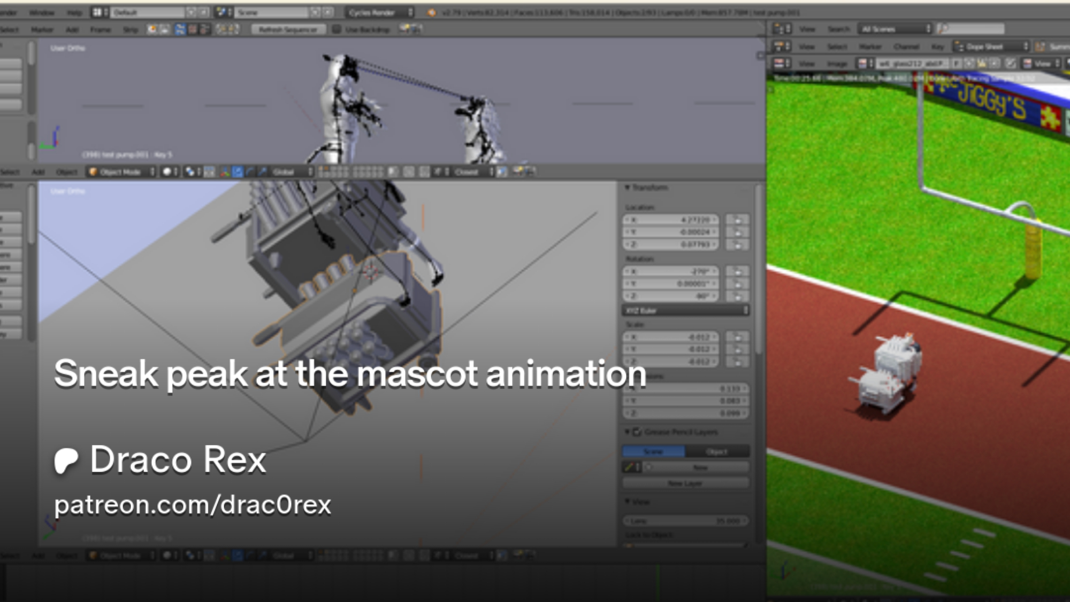The width and height of the screenshot is (1070, 602).
Task: Click the translate manipulator icon in 3D header
Action: (x=238, y=171)
